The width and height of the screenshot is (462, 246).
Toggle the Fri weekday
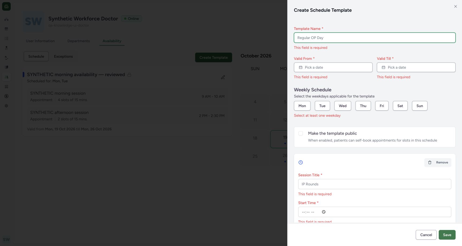coord(382,106)
